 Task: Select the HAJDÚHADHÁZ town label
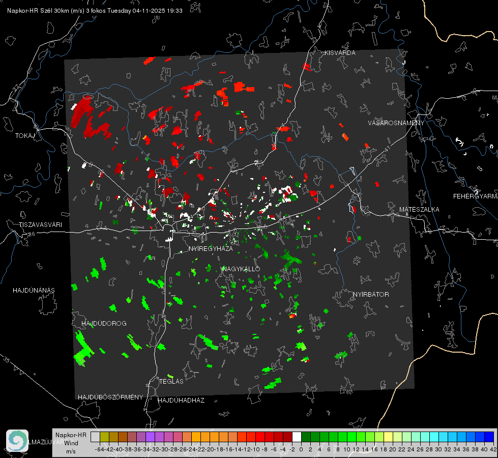pyautogui.click(x=181, y=400)
